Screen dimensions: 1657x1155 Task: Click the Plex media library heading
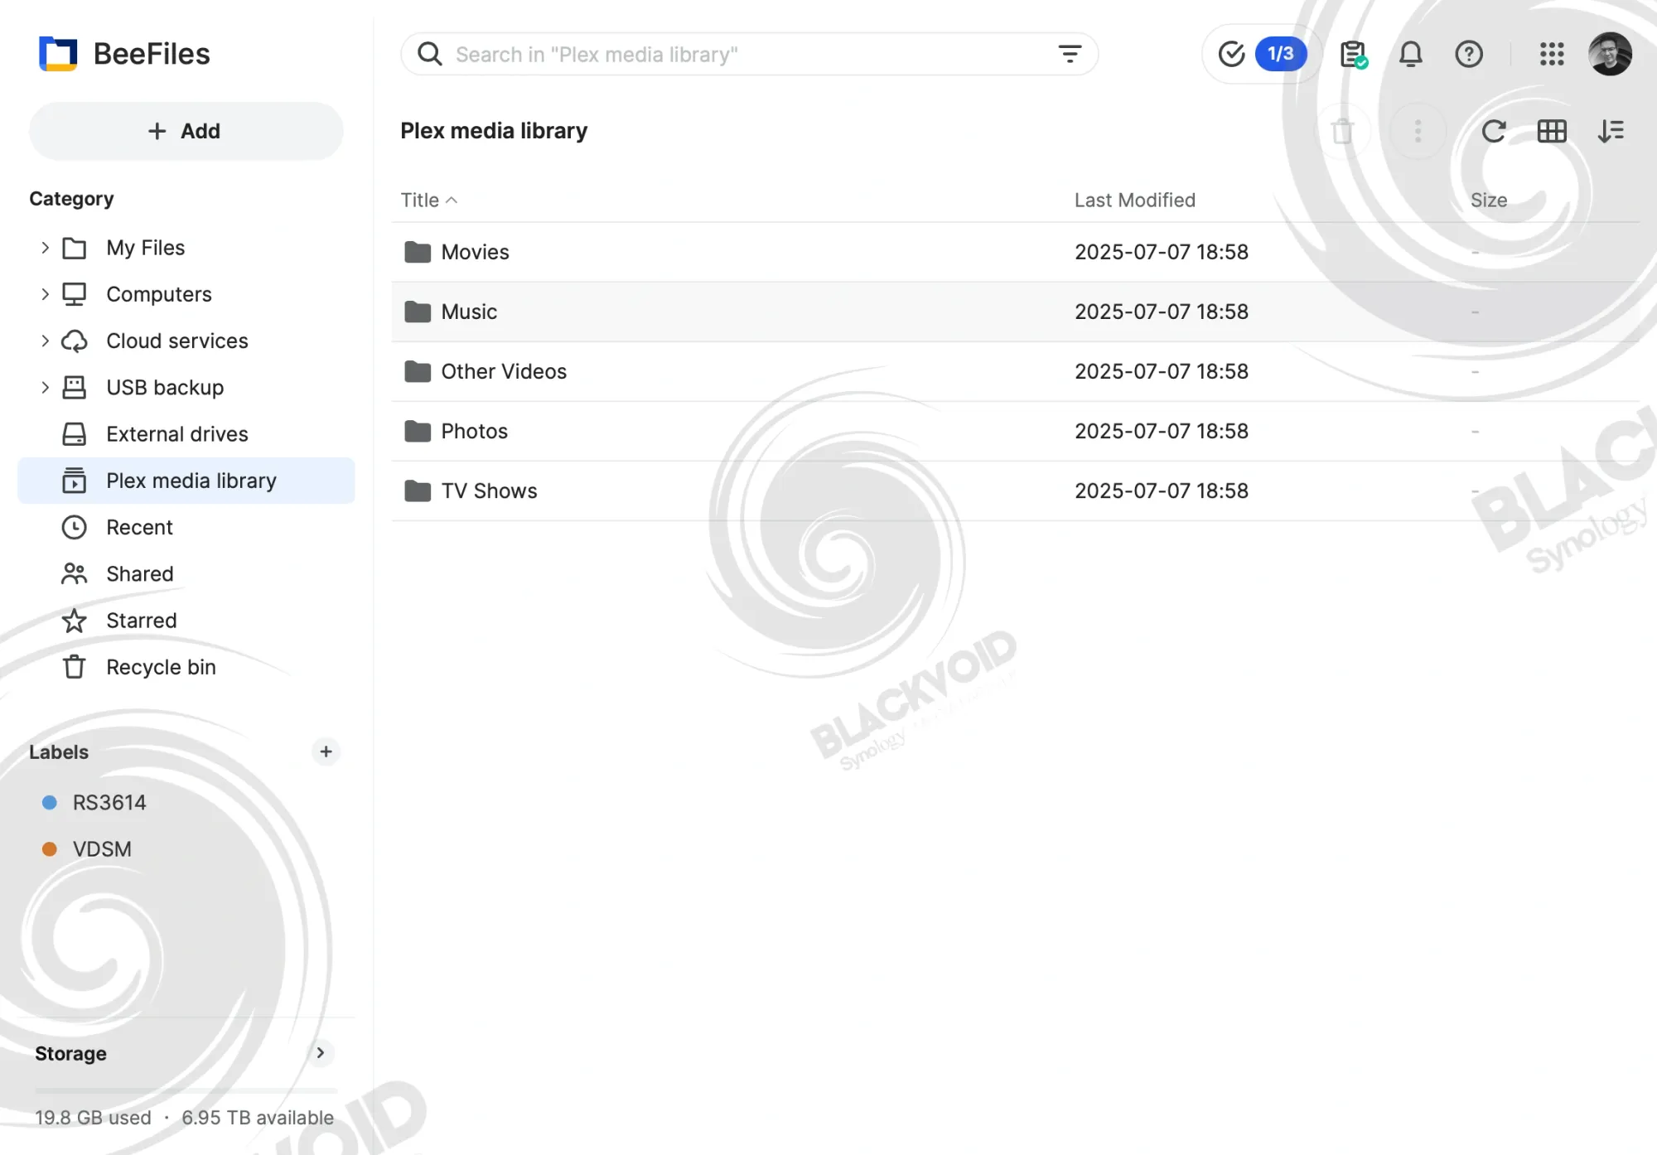pos(494,131)
